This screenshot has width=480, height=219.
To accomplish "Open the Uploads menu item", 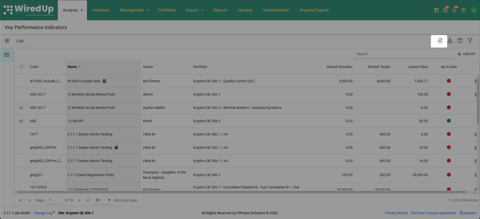I will pyautogui.click(x=245, y=10).
